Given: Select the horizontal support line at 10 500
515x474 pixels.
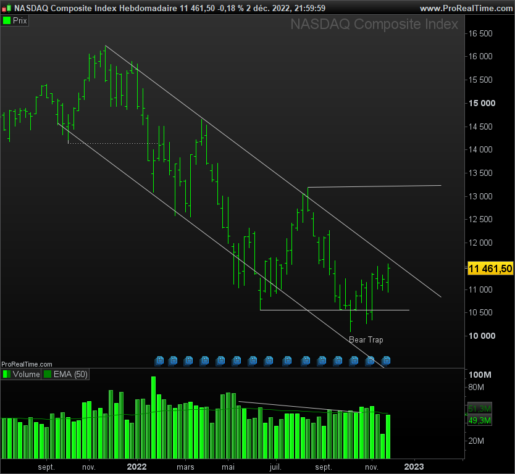Looking at the screenshot, I should pyautogui.click(x=335, y=310).
